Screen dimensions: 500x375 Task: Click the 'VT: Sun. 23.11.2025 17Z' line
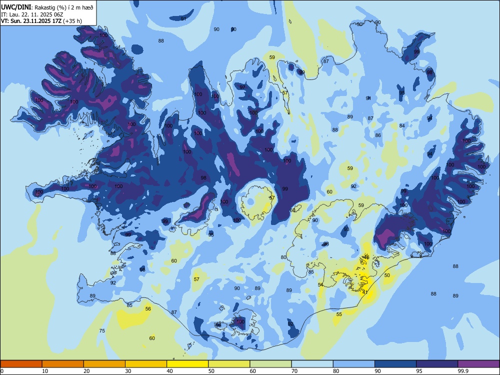click(31, 21)
